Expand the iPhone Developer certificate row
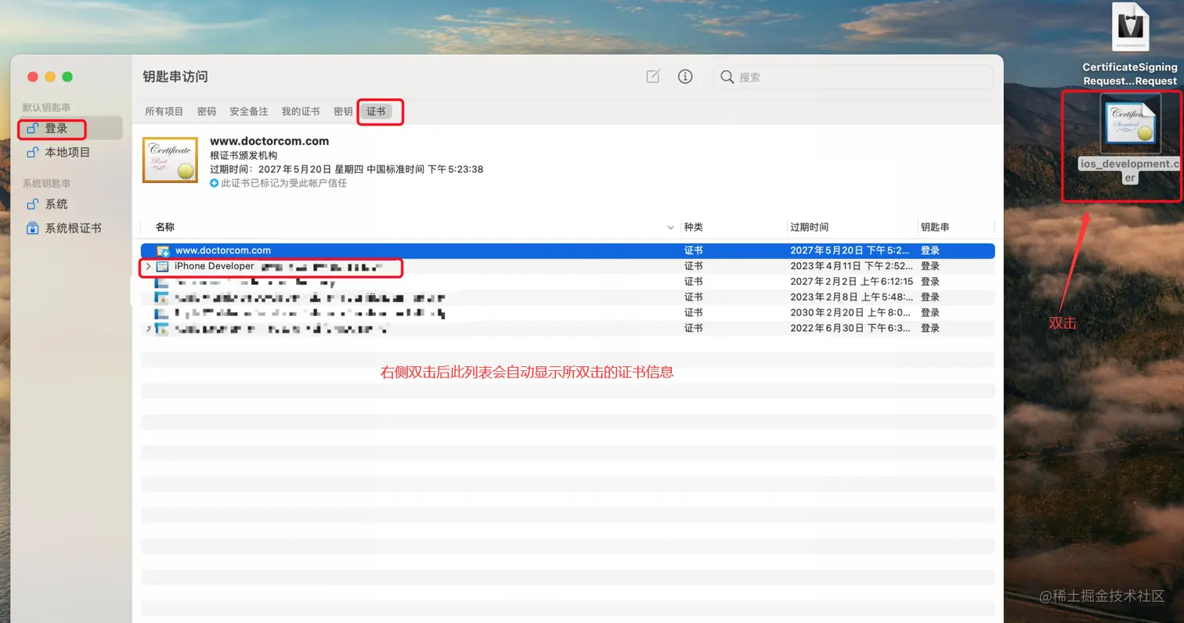Viewport: 1184px width, 623px height. pyautogui.click(x=148, y=267)
